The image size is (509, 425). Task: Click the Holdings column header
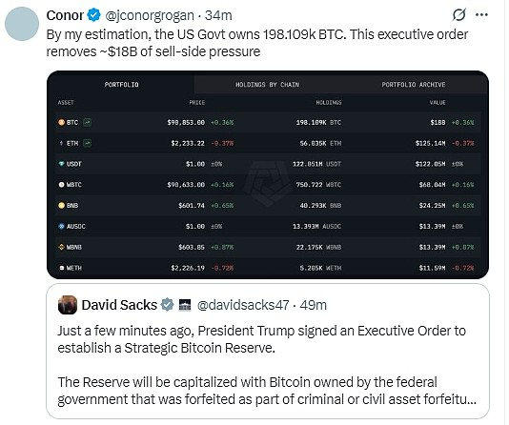[x=329, y=103]
